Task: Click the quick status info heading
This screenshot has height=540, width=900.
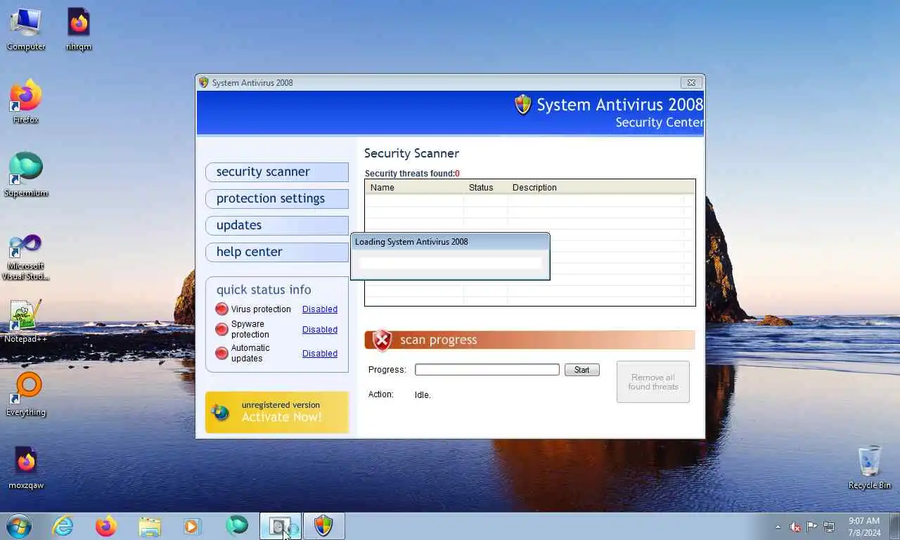Action: tap(264, 290)
